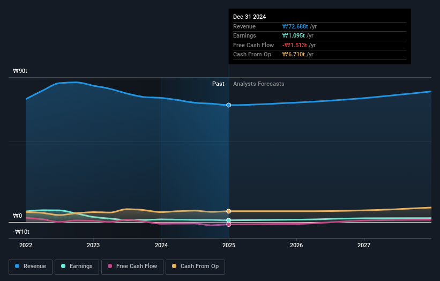Select the orange Cash From Op data point
This screenshot has height=281, width=440.
click(x=229, y=211)
